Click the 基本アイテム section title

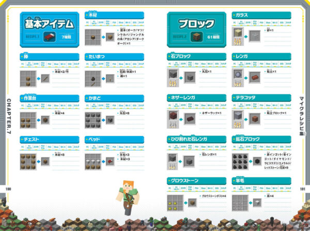(49, 24)
